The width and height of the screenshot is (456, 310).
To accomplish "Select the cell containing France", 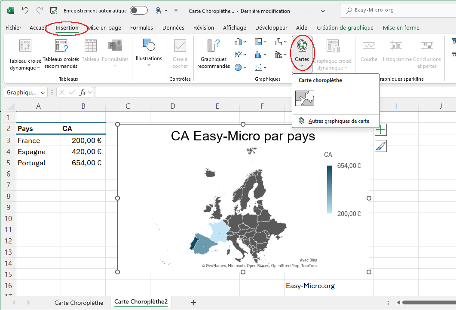I will coord(38,140).
